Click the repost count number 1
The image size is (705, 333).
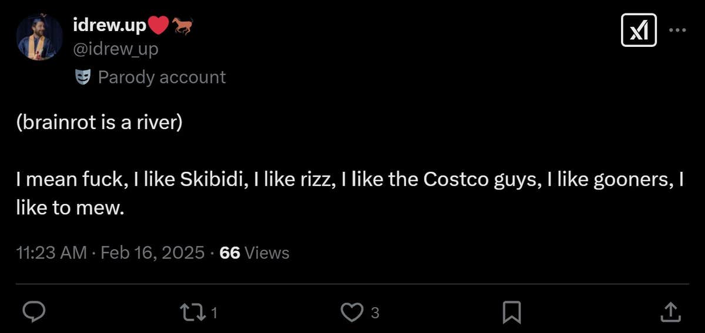214,313
